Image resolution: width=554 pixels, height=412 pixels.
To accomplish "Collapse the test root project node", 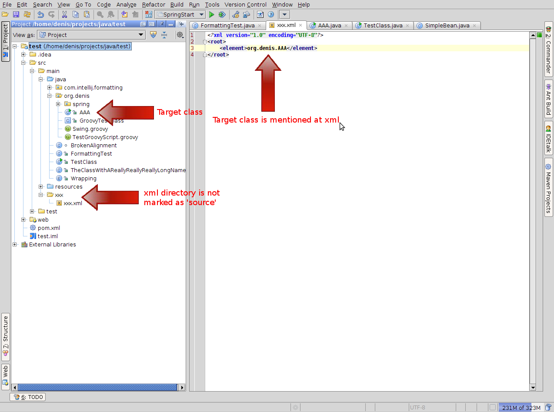I will 15,46.
